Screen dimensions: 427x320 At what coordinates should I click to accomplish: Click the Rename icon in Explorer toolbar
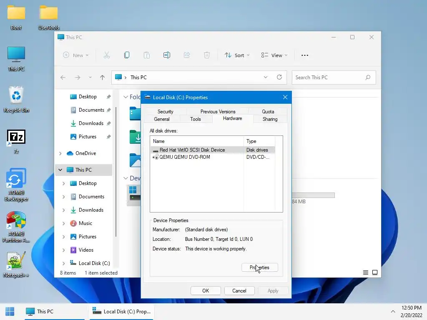point(167,55)
